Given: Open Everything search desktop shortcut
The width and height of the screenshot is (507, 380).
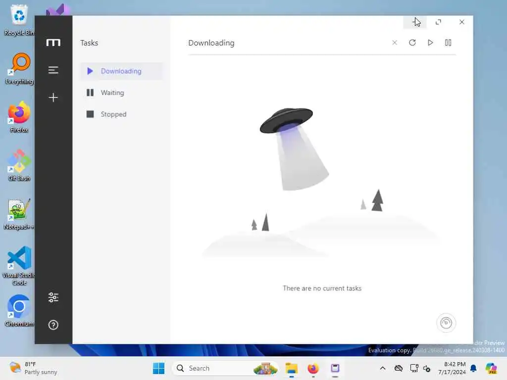Looking at the screenshot, I should pos(19,68).
